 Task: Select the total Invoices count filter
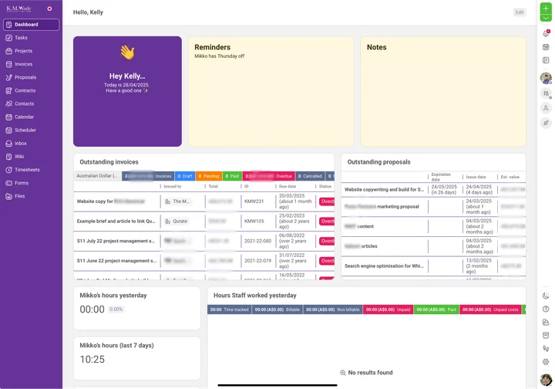click(x=148, y=176)
